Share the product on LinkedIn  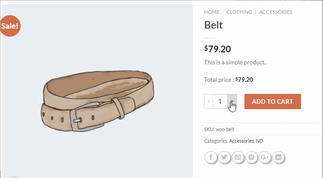coord(278,157)
